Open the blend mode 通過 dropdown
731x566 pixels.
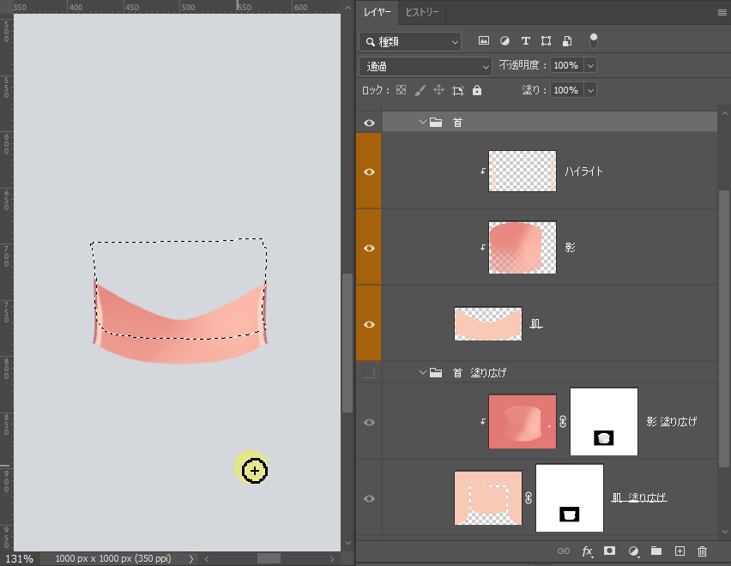tap(425, 66)
